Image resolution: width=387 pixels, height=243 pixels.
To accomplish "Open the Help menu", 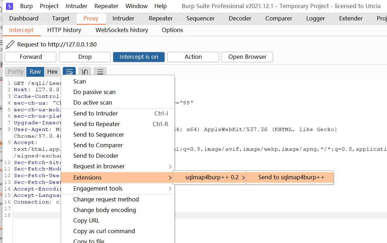I will [160, 6].
